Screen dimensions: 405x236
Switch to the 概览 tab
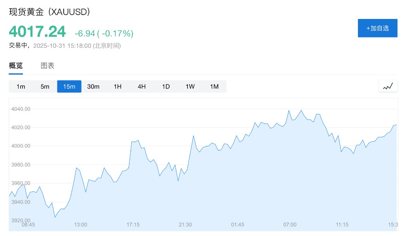coord(16,66)
